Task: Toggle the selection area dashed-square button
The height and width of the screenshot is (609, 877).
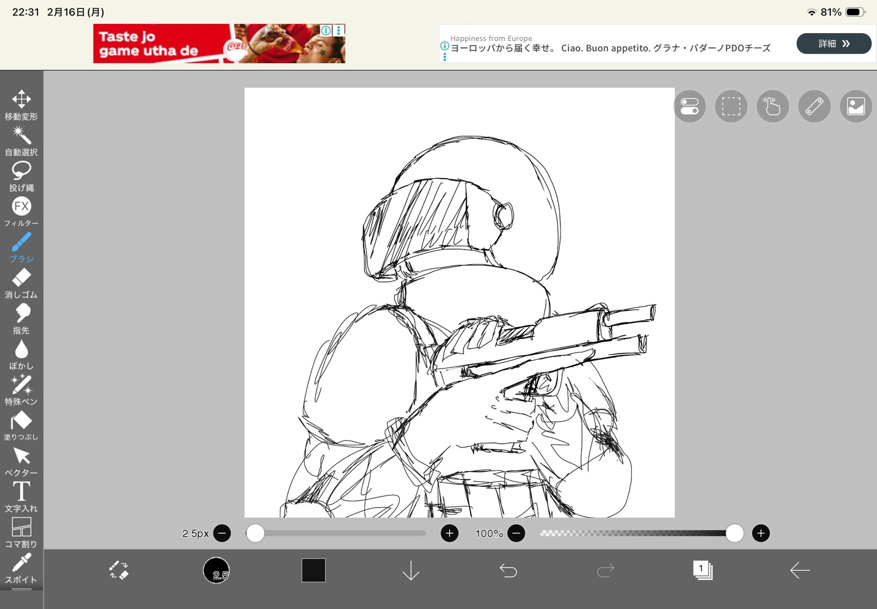Action: (x=731, y=106)
